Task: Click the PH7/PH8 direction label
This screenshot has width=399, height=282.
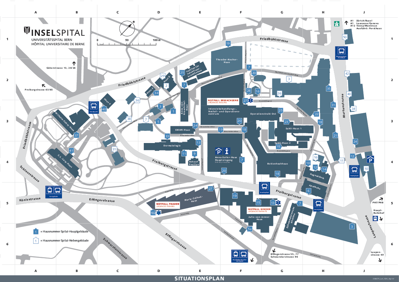Action: [378, 203]
